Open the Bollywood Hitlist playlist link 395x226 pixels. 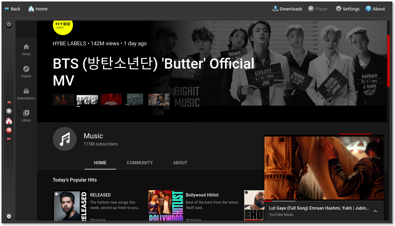(x=202, y=195)
